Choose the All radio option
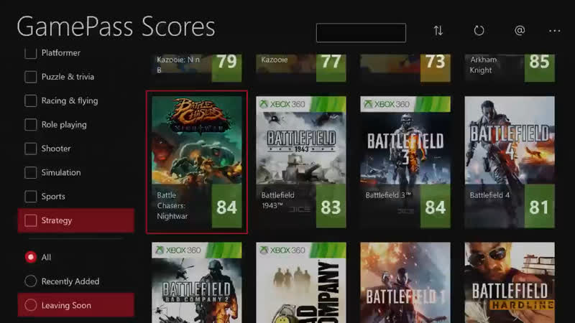This screenshot has height=323, width=575. (31, 257)
